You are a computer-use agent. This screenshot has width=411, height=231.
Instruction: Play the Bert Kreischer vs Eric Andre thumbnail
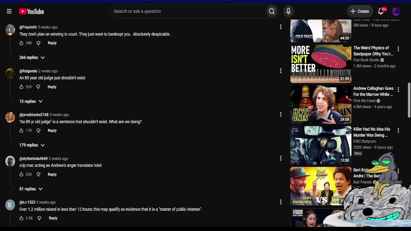[x=321, y=186]
